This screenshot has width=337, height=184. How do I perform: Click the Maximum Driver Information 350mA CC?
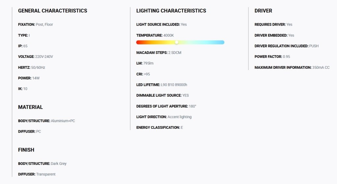(x=292, y=67)
